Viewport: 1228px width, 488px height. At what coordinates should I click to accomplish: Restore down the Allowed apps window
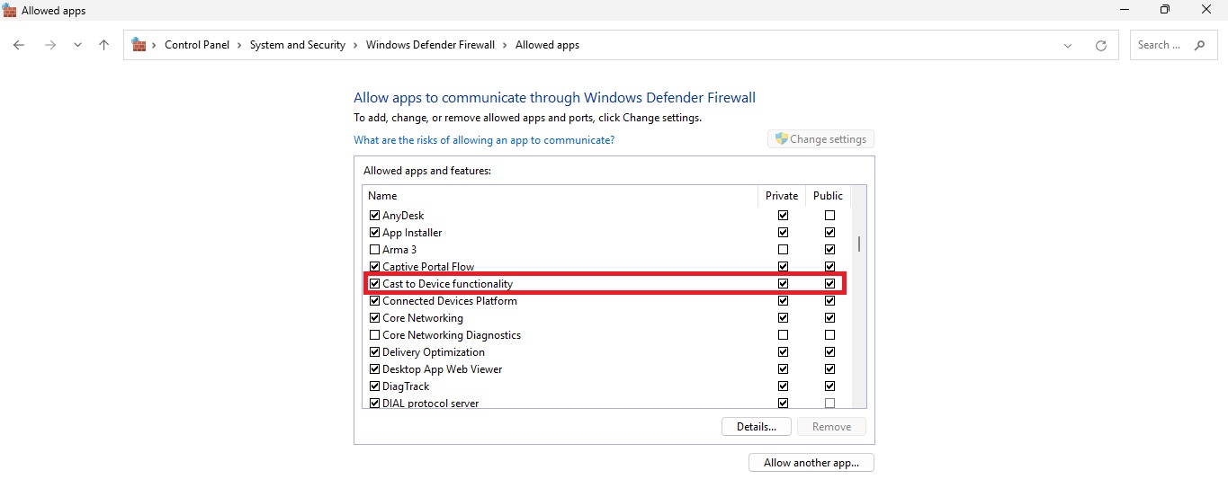coord(1165,10)
